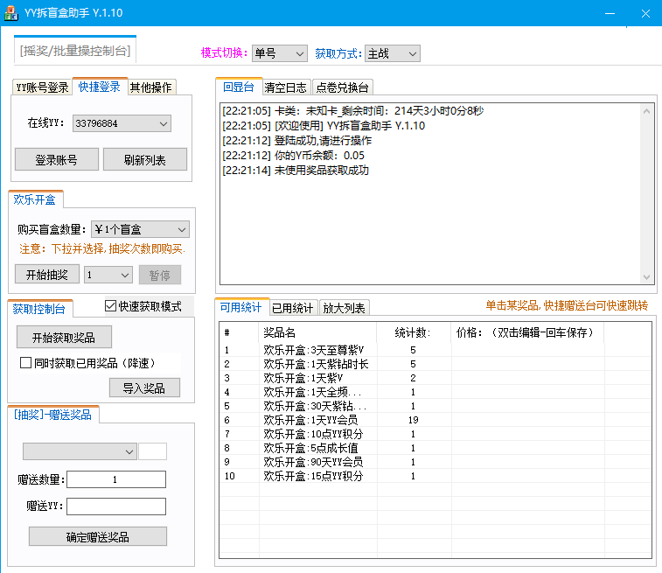Toggle the 快速获取模式 checkbox
Image resolution: width=662 pixels, height=573 pixels.
pos(110,305)
